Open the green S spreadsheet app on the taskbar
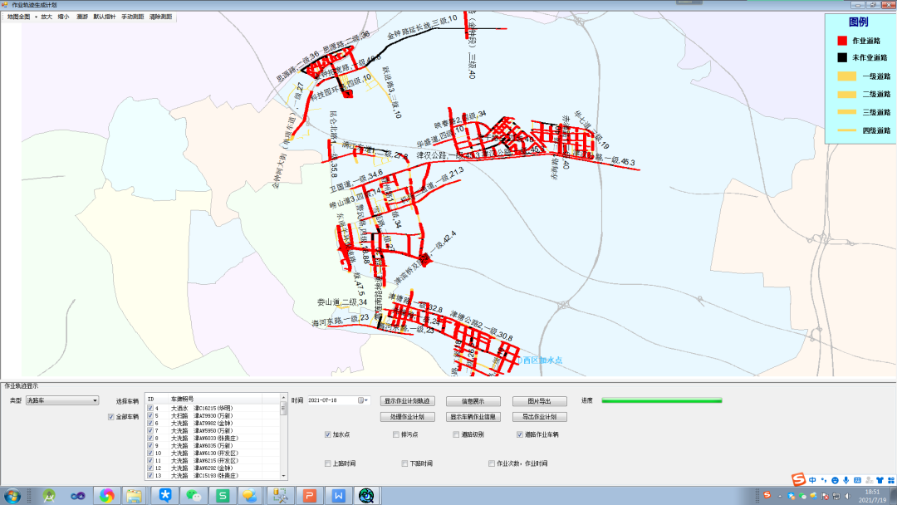Viewport: 897px width, 505px height. pyautogui.click(x=222, y=495)
